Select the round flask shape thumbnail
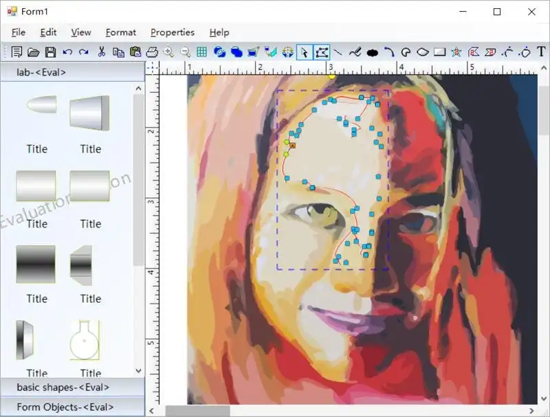The height and width of the screenshot is (417, 550). [x=84, y=340]
